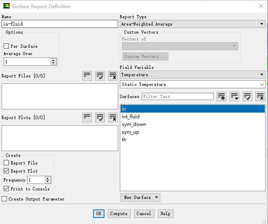This screenshot has height=224, width=268.
Task: Open the Report Type dropdown
Action: (192, 24)
